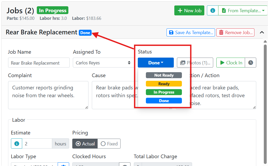Select the Fixed pricing radio option
Viewport: 268px width, 166px height.
click(x=109, y=144)
